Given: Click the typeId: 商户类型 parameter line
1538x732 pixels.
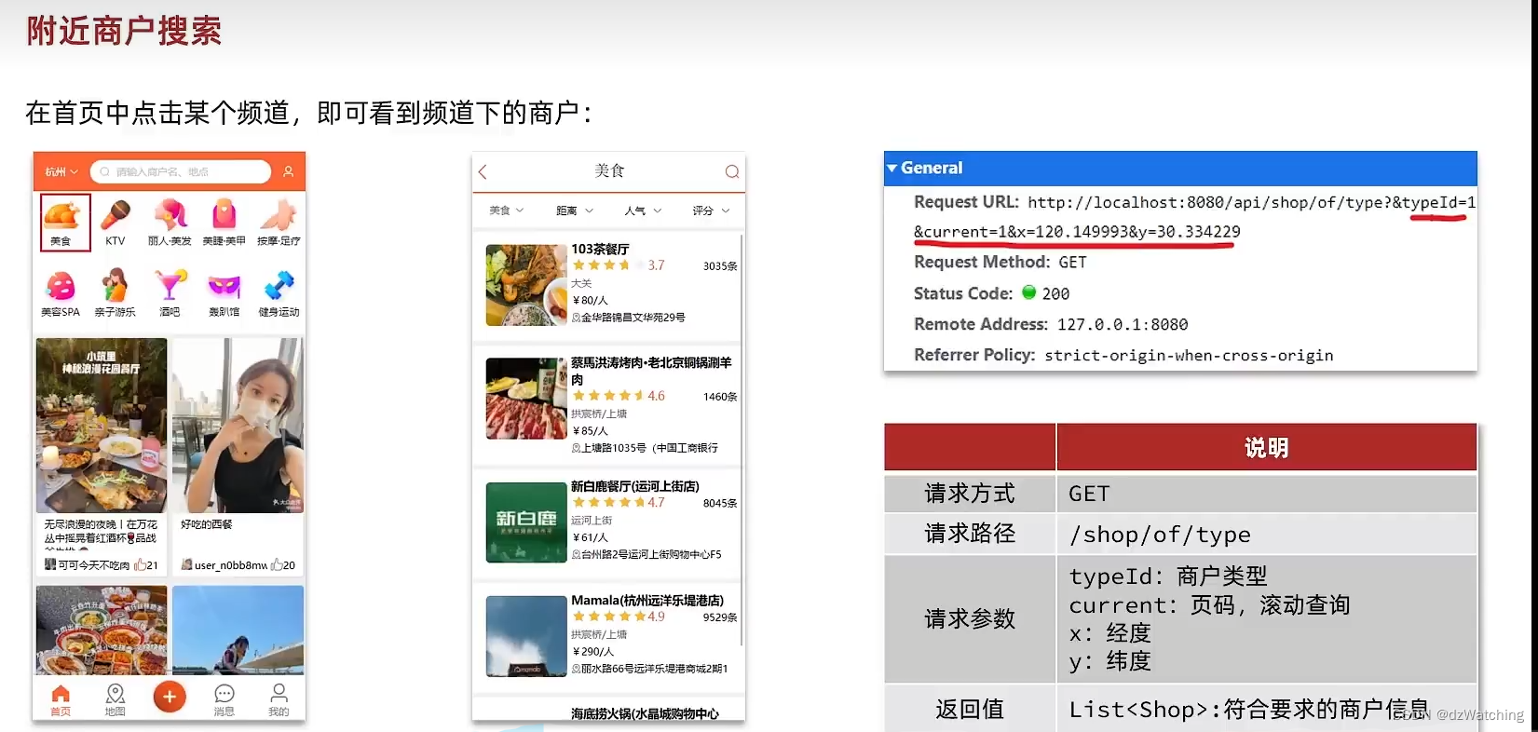Looking at the screenshot, I should click(x=1168, y=576).
